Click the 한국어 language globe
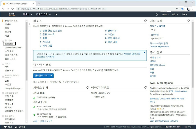The width and height of the screenshot is (196, 129). [x=16, y=127]
